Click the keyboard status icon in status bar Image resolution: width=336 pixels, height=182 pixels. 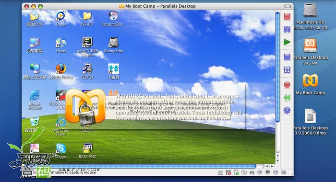[220, 172]
